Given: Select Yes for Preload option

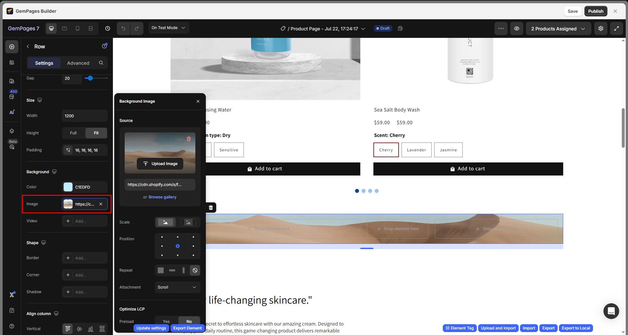Looking at the screenshot, I should click(x=166, y=321).
